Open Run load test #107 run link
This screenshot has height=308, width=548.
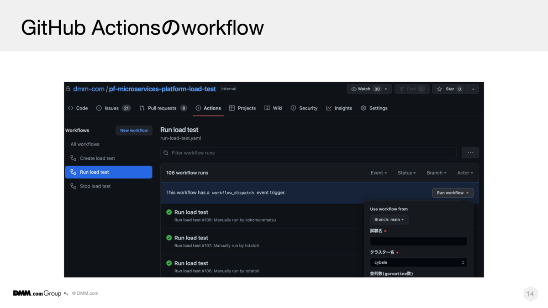[x=191, y=238]
